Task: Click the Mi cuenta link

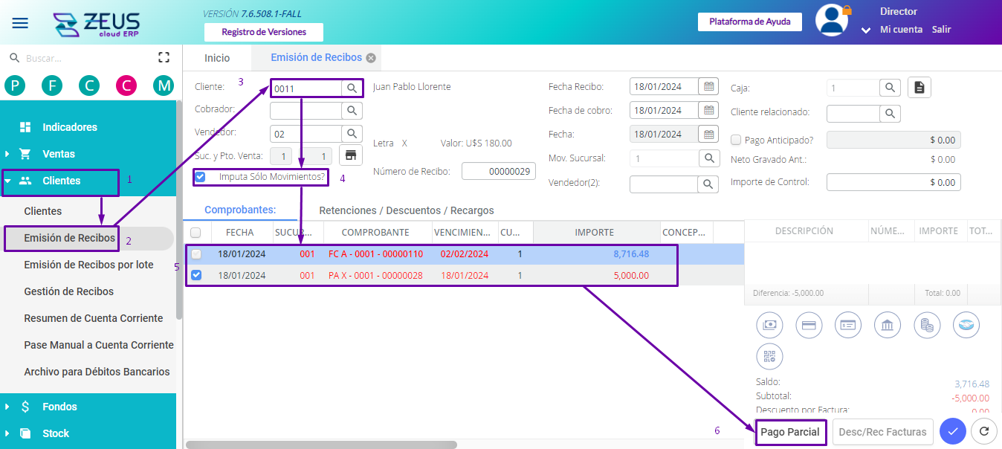Action: (901, 30)
